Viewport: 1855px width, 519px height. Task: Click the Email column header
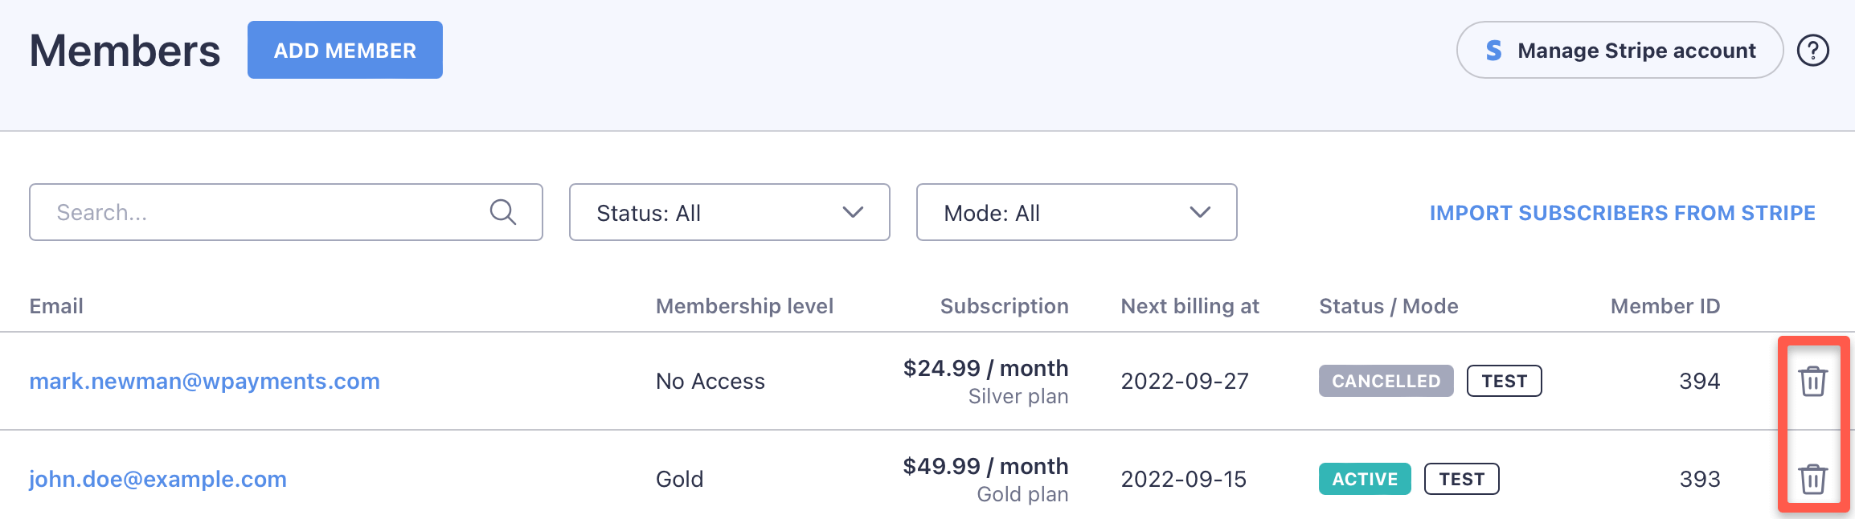click(56, 306)
